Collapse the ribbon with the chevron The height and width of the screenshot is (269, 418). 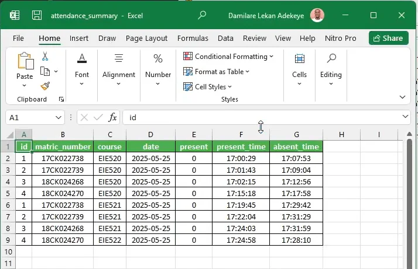pos(402,97)
